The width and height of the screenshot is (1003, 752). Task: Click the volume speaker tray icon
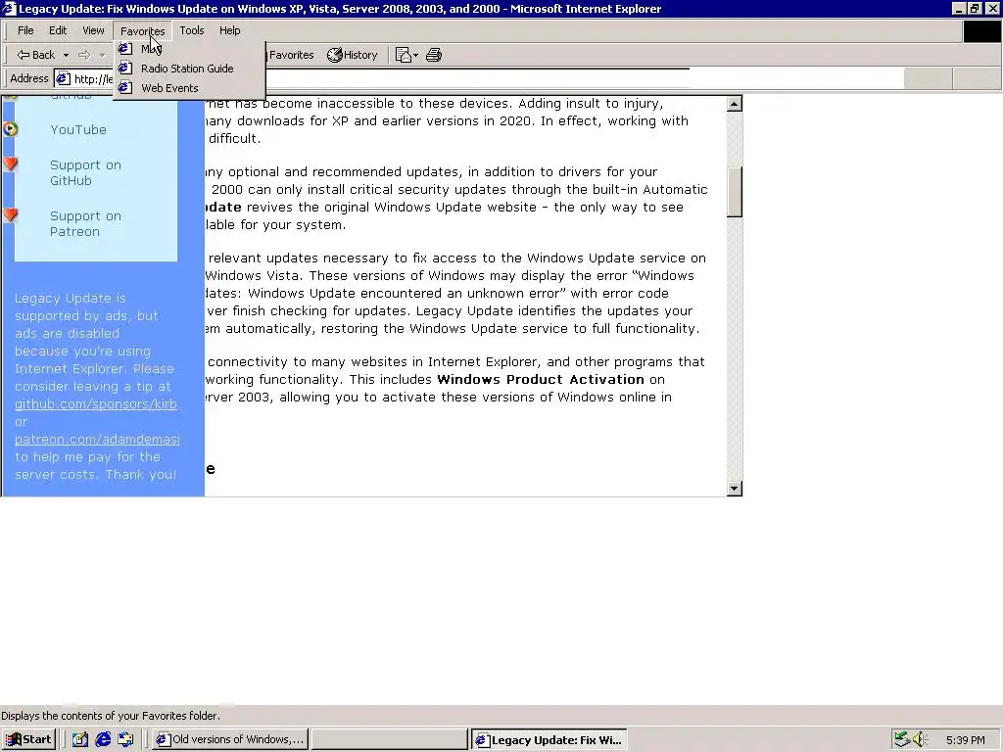coord(919,739)
